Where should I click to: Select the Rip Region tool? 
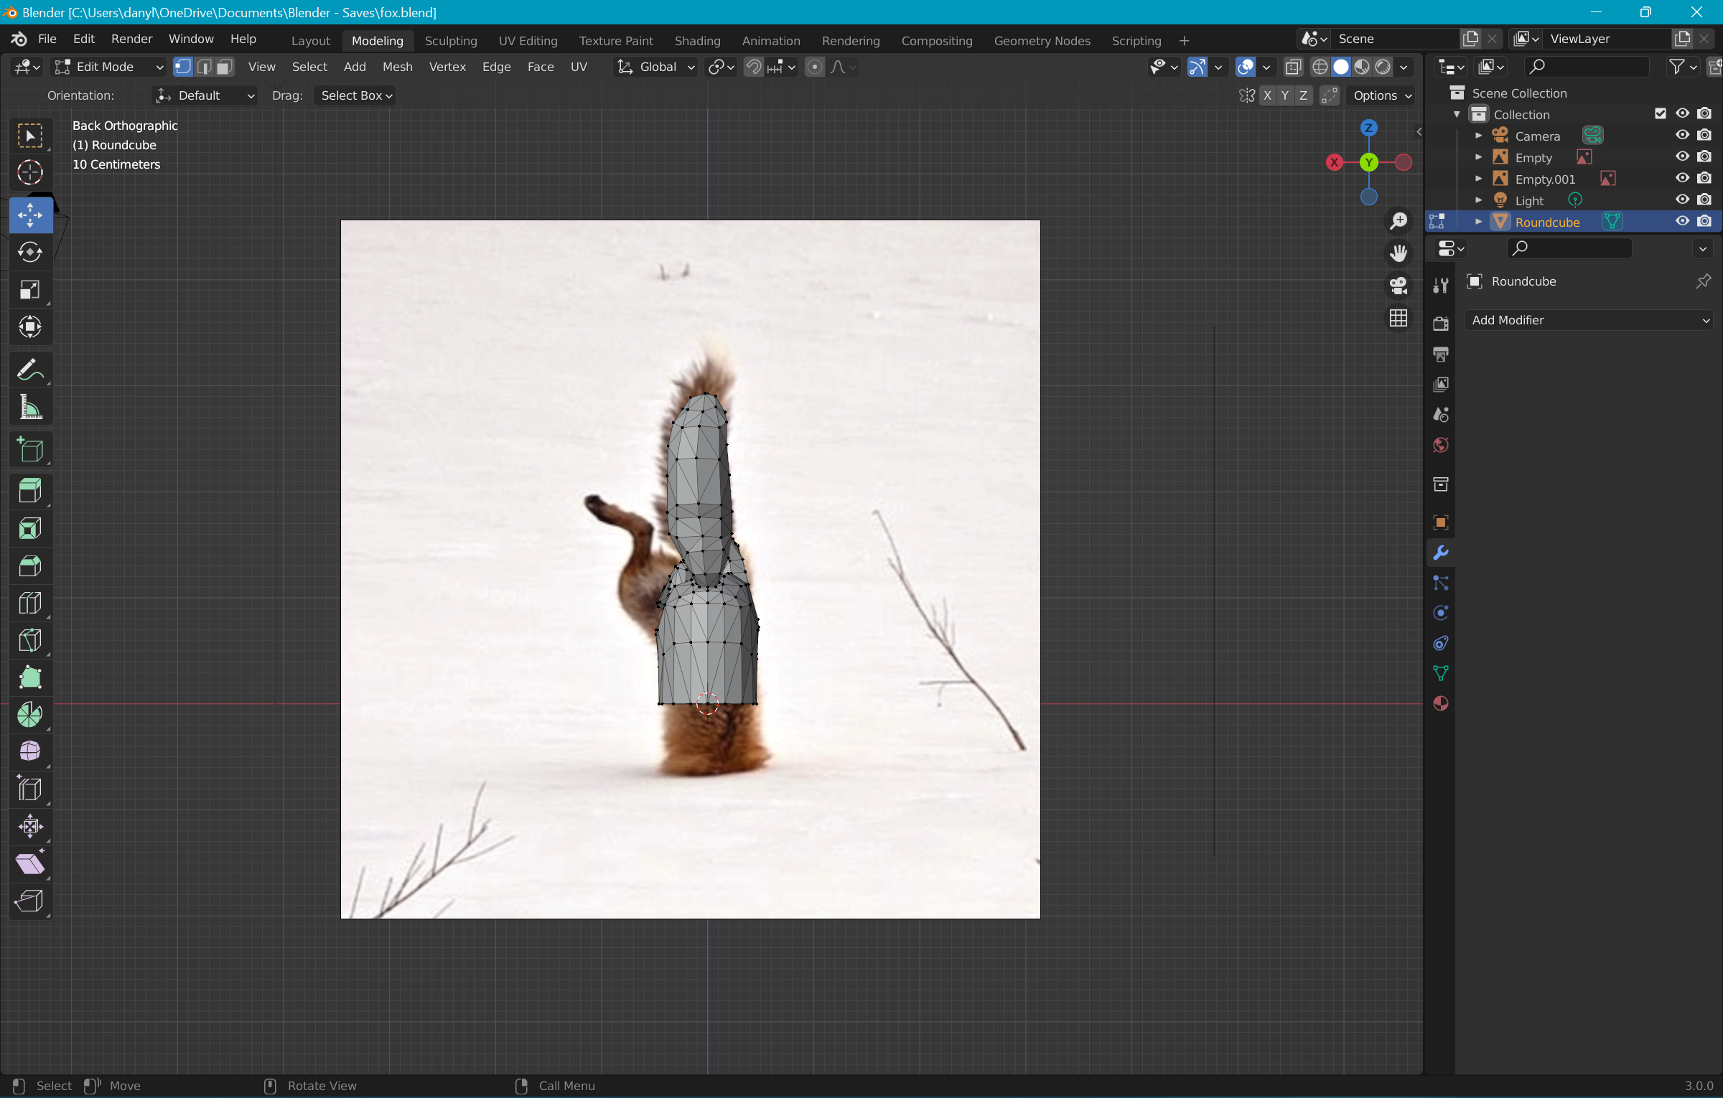click(x=30, y=901)
